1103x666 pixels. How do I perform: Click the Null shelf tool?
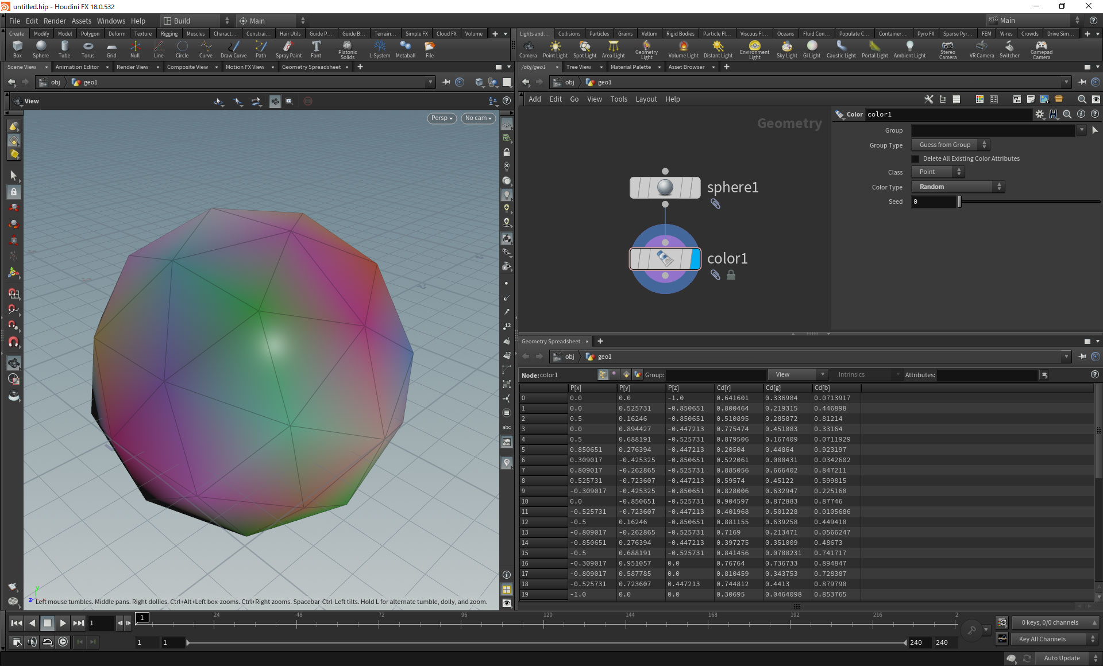pyautogui.click(x=135, y=49)
